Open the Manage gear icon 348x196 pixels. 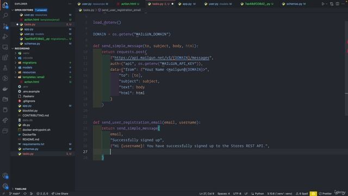pos(5,186)
